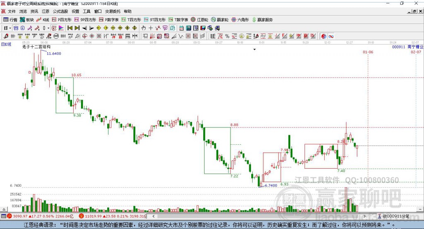Open the 公式选股 menu
The width and height of the screenshot is (424, 229).
60,11
